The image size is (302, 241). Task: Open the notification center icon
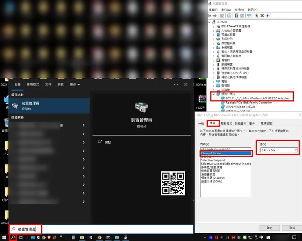(x=294, y=238)
